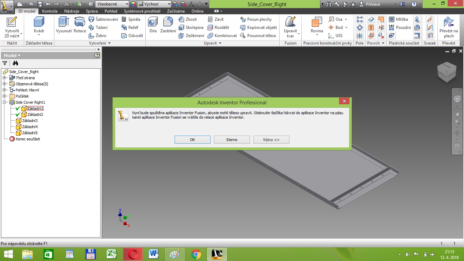
Task: Click the Šablonování loft tool
Action: (103, 19)
